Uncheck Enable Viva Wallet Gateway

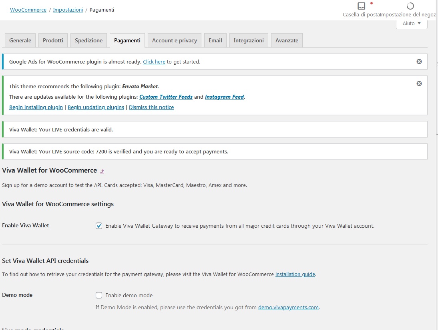(99, 226)
